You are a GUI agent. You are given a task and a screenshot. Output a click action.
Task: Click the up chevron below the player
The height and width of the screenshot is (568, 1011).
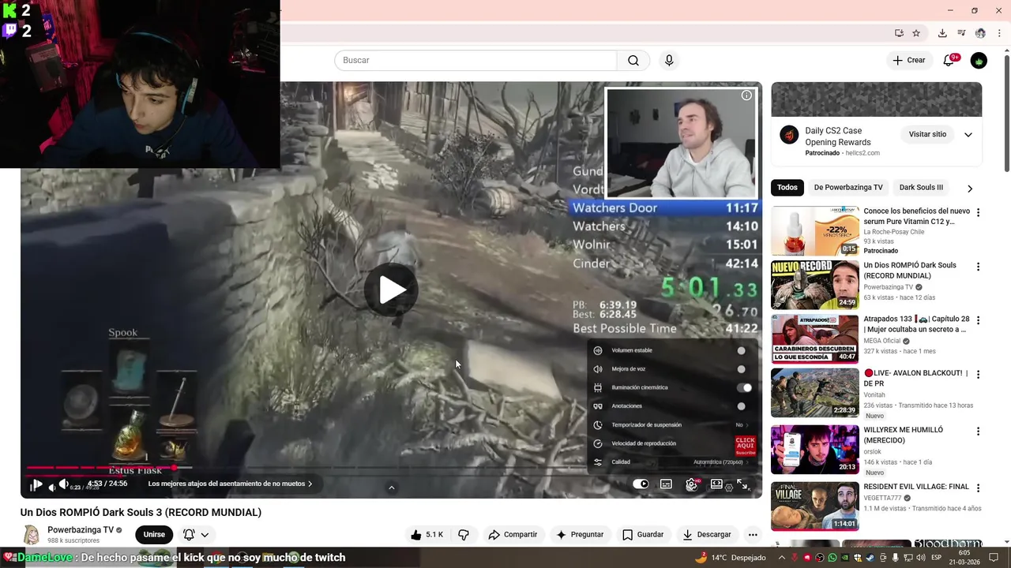[391, 488]
